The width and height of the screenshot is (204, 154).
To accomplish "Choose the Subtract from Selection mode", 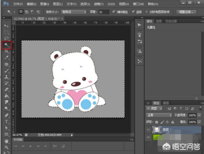I will (x=32, y=12).
